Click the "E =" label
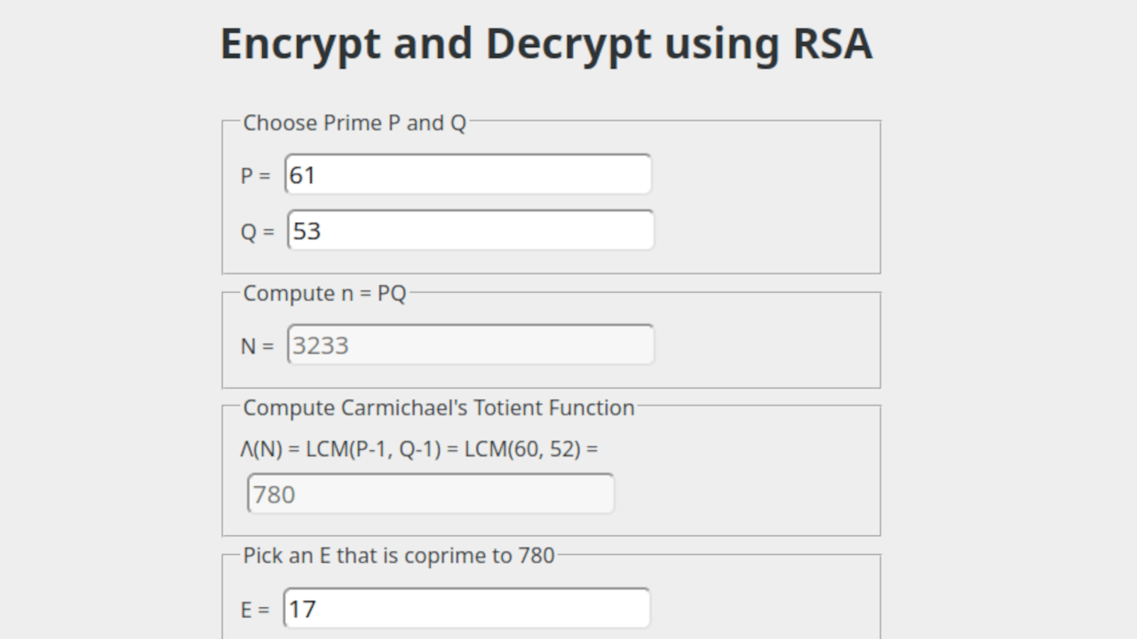This screenshot has width=1137, height=639. pyautogui.click(x=257, y=609)
